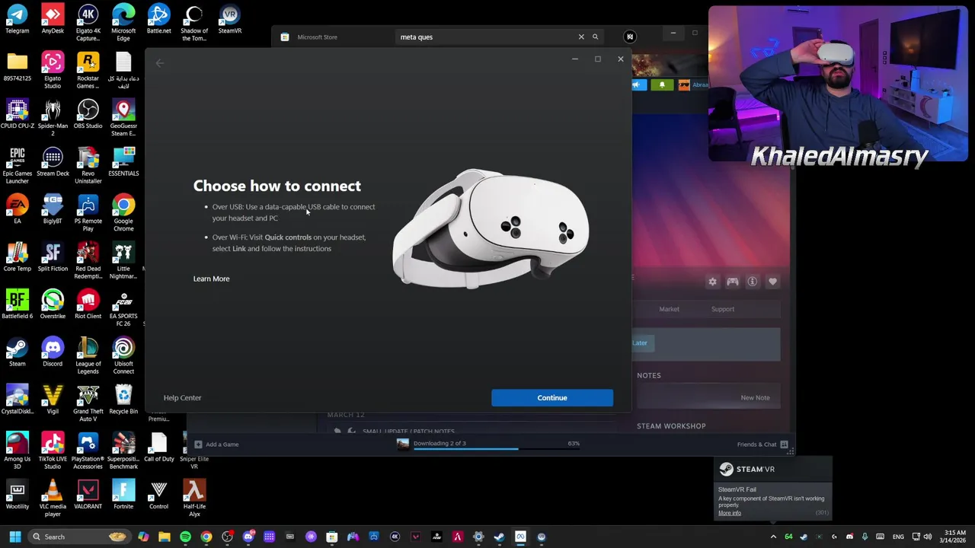Clear the Microsoft Store search text

581,37
